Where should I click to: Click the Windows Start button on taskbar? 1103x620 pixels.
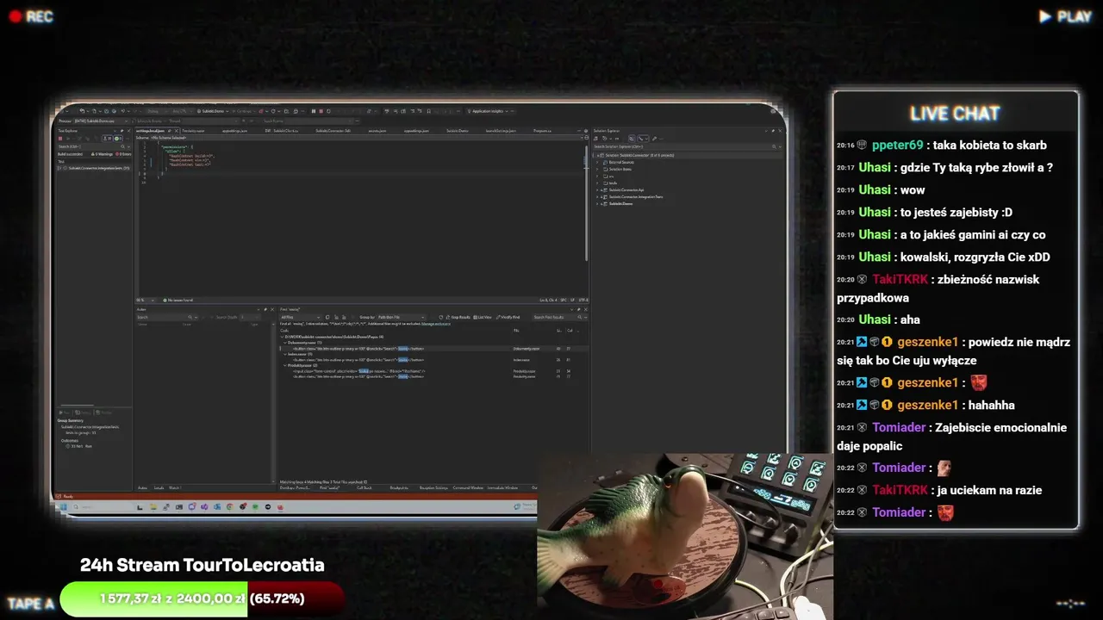click(63, 506)
